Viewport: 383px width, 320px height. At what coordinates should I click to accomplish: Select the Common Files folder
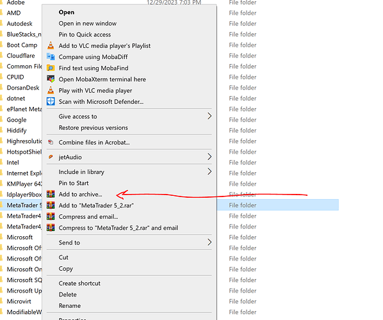coord(24,67)
